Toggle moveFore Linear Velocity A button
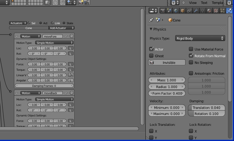Viewport: 234px width, 141px height. (72, 75)
